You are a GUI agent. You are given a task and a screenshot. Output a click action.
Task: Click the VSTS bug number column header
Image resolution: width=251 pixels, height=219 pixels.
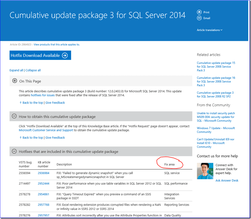point(25,164)
